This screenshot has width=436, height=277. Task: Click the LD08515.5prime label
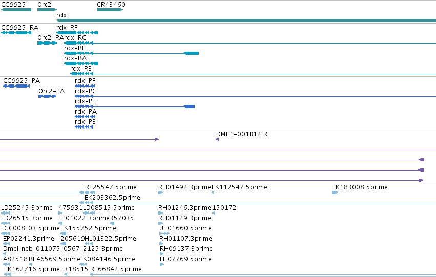point(109,208)
